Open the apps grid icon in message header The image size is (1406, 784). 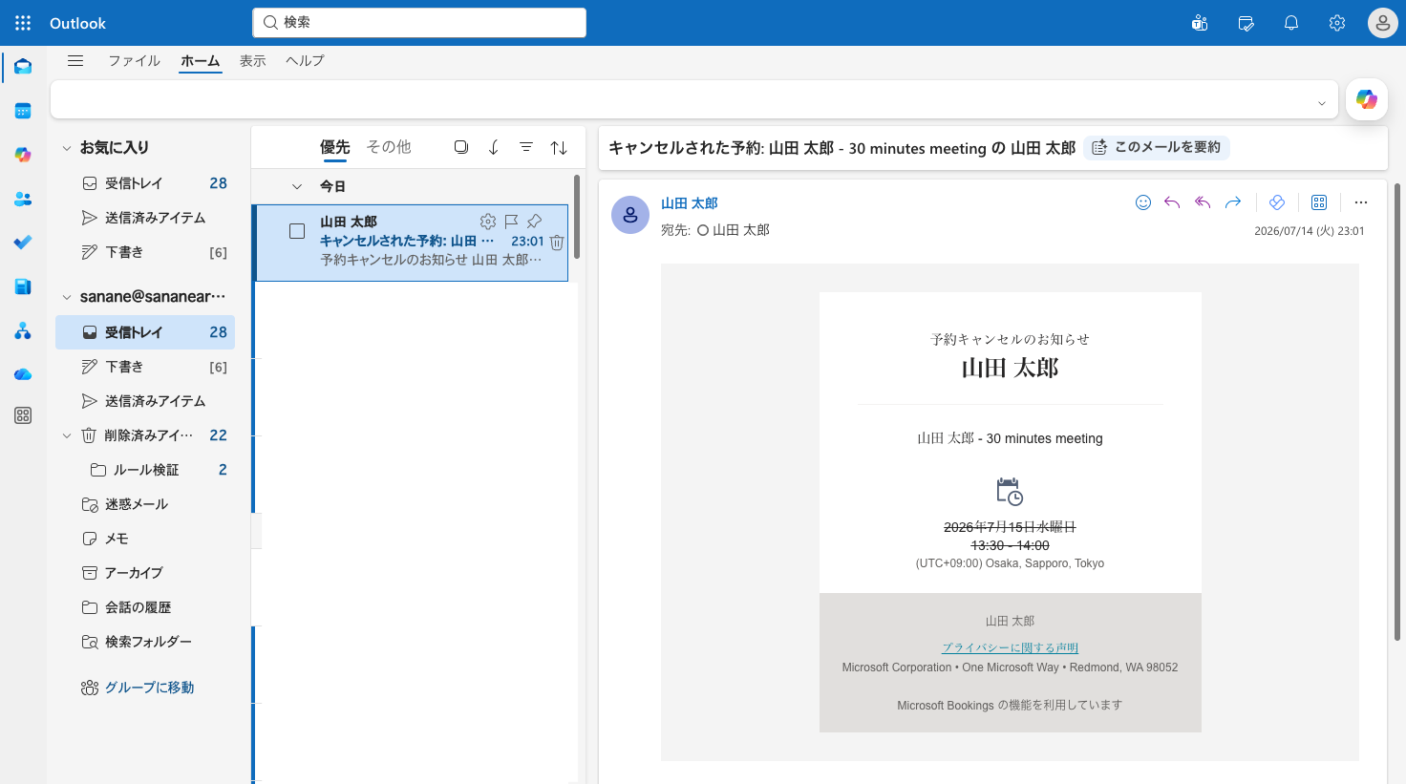coord(1319,202)
